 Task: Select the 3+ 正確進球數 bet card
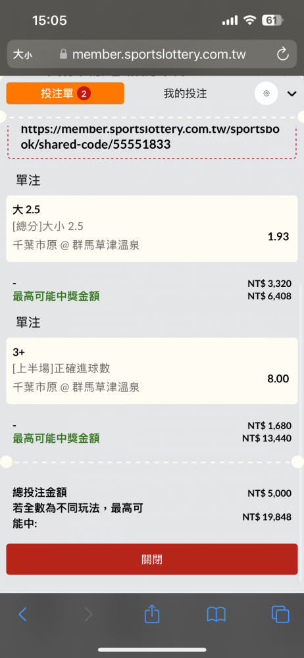click(x=152, y=371)
